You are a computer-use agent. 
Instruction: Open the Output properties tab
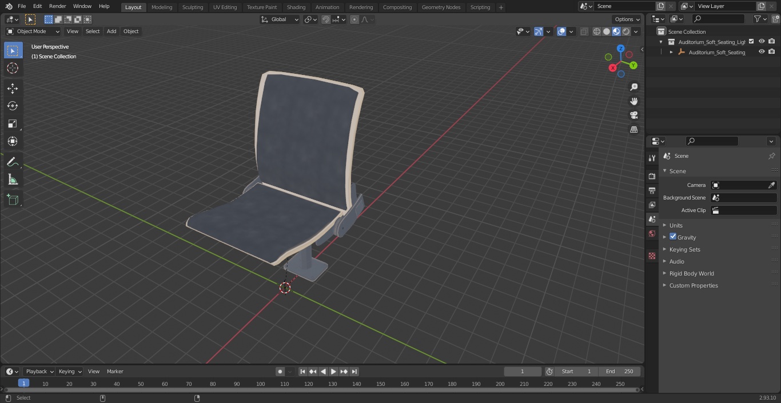pyautogui.click(x=652, y=190)
